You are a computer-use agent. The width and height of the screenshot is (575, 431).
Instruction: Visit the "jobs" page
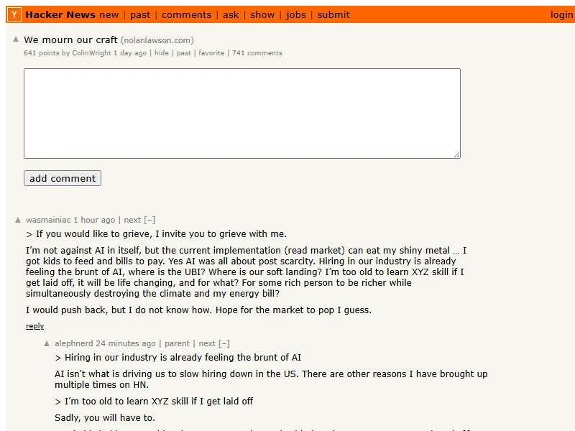point(295,14)
